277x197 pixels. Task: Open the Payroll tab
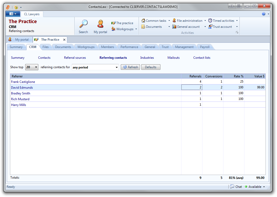pyautogui.click(x=205, y=47)
